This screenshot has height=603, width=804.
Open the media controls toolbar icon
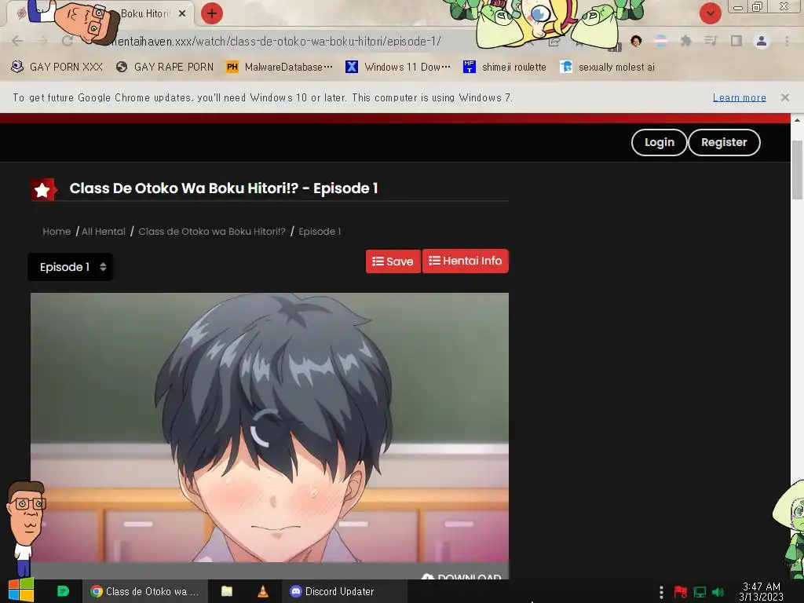click(x=711, y=41)
